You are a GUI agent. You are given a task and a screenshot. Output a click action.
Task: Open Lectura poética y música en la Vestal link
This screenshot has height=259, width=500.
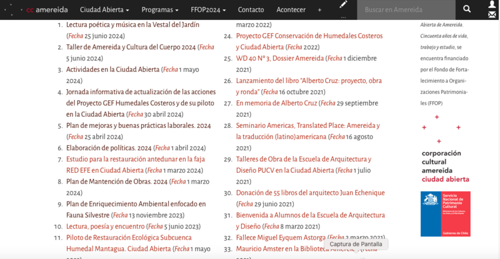point(132,24)
